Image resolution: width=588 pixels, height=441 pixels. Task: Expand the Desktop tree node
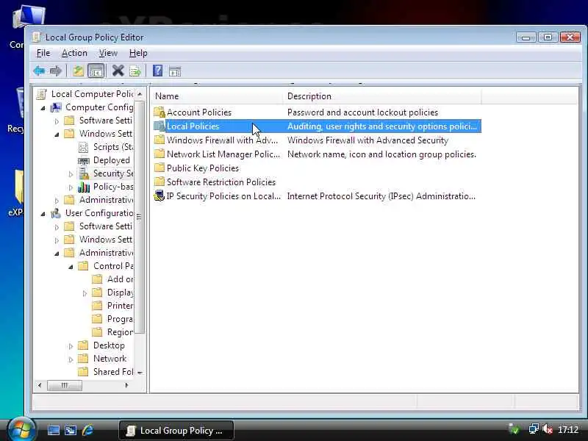click(x=71, y=346)
